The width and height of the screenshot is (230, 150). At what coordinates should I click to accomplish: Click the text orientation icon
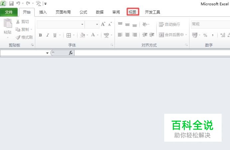click(x=145, y=24)
